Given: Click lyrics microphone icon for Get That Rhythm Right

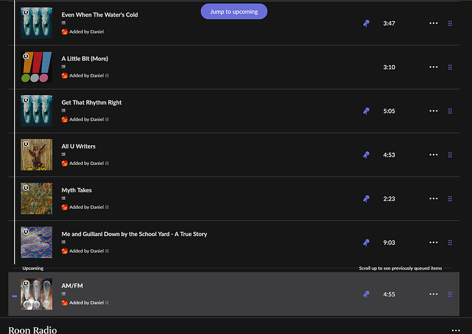Looking at the screenshot, I should [x=367, y=111].
